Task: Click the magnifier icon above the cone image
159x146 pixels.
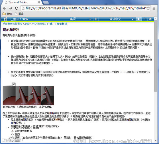Action: 14,84
